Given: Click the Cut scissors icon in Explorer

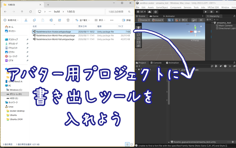Looking at the screenshot, I should [26, 20].
